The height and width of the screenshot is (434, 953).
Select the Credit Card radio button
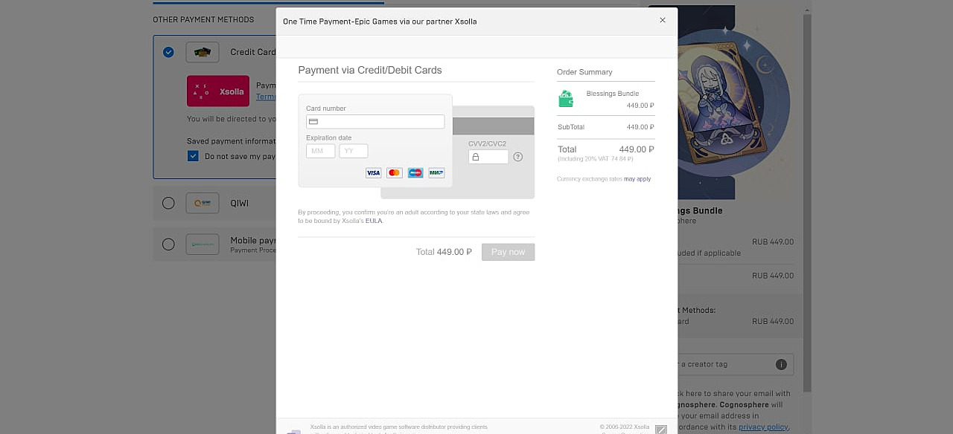pyautogui.click(x=169, y=52)
